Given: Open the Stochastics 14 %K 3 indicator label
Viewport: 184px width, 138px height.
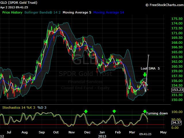Looking at the screenshot, I should pyautogui.click(x=19, y=108).
